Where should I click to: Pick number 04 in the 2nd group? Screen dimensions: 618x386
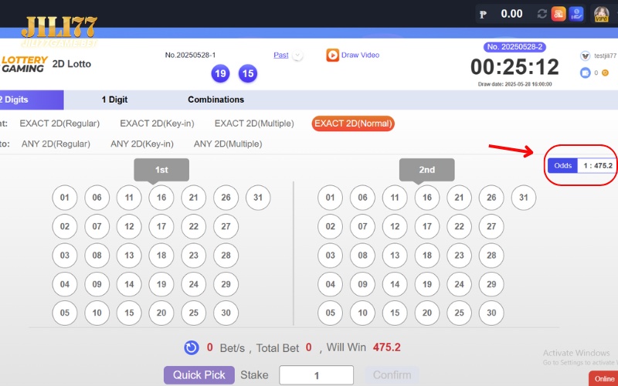coord(331,284)
